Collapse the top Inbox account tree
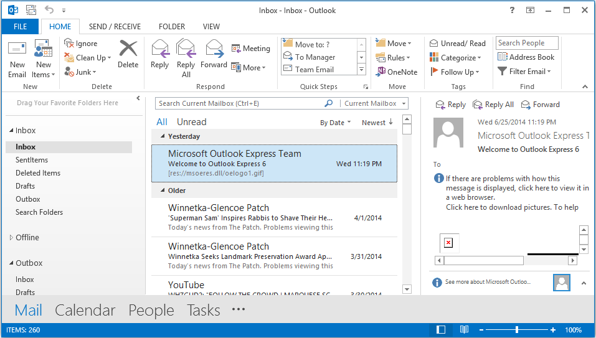The height and width of the screenshot is (338, 596). tap(11, 130)
